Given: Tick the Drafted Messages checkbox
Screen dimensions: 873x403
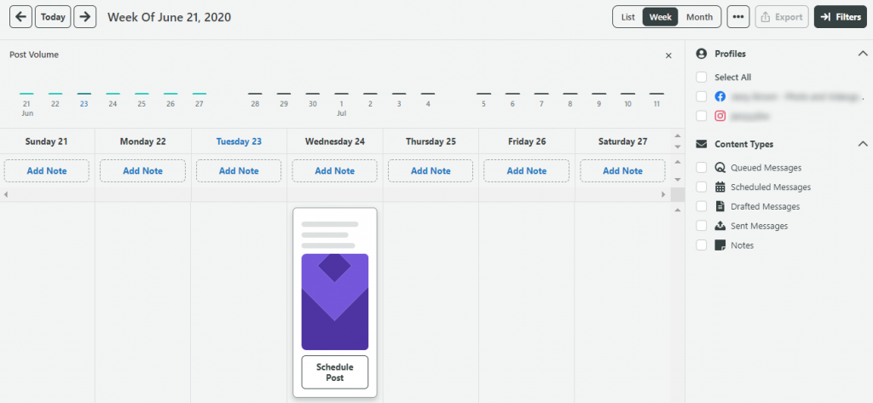Looking at the screenshot, I should click(x=701, y=206).
